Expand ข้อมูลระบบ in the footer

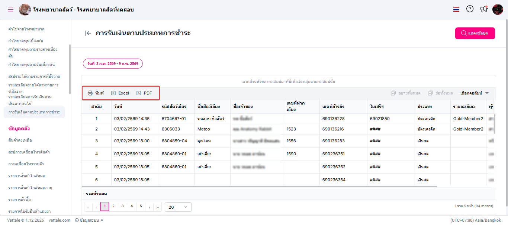(x=89, y=220)
